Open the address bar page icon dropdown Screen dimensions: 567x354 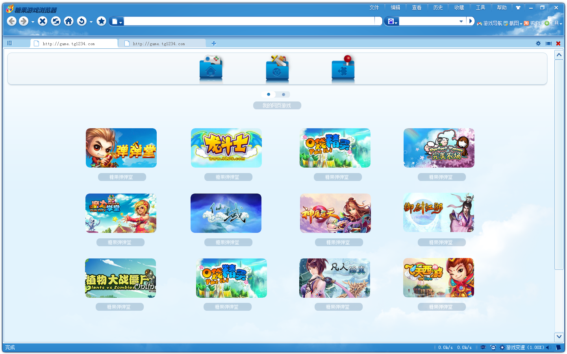(117, 21)
